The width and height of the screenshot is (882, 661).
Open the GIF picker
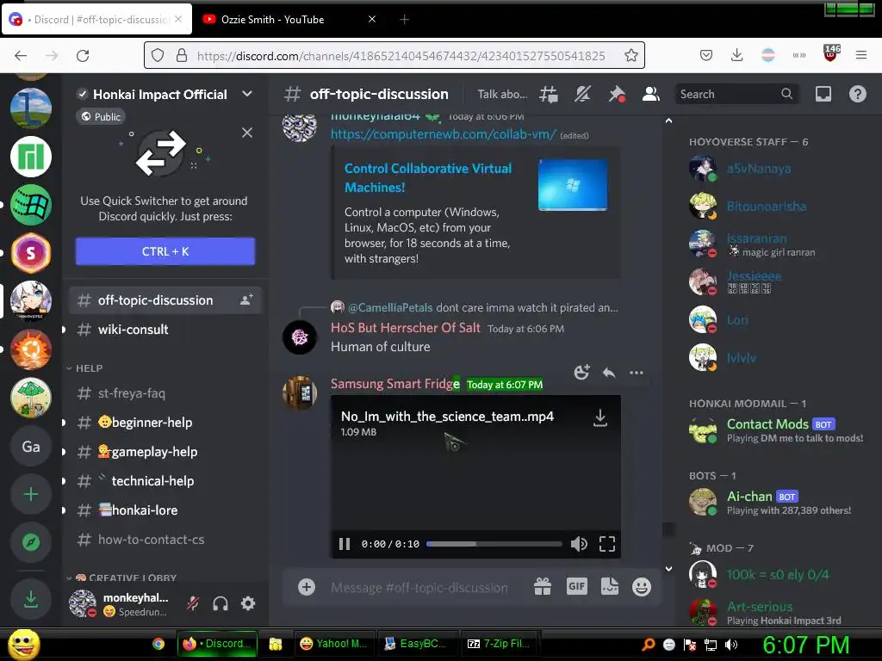click(576, 587)
